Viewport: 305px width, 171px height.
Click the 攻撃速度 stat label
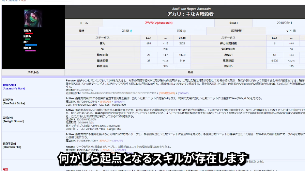click(228, 61)
